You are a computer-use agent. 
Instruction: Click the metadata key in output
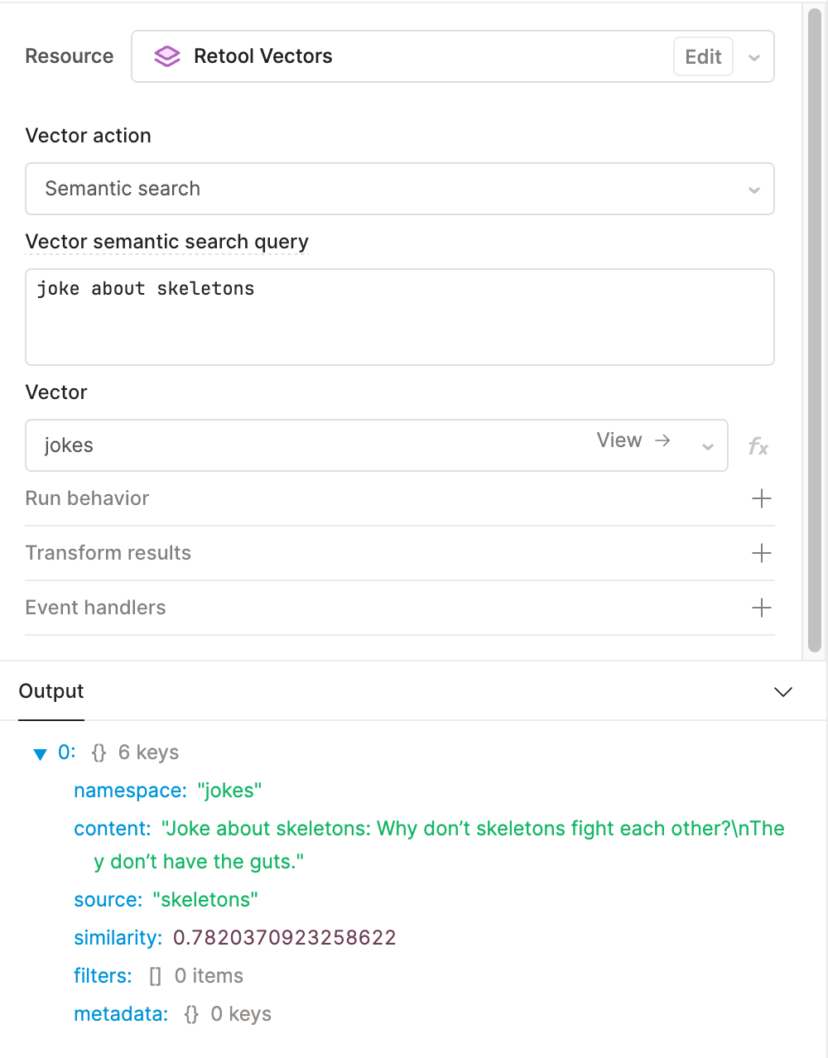point(121,1013)
